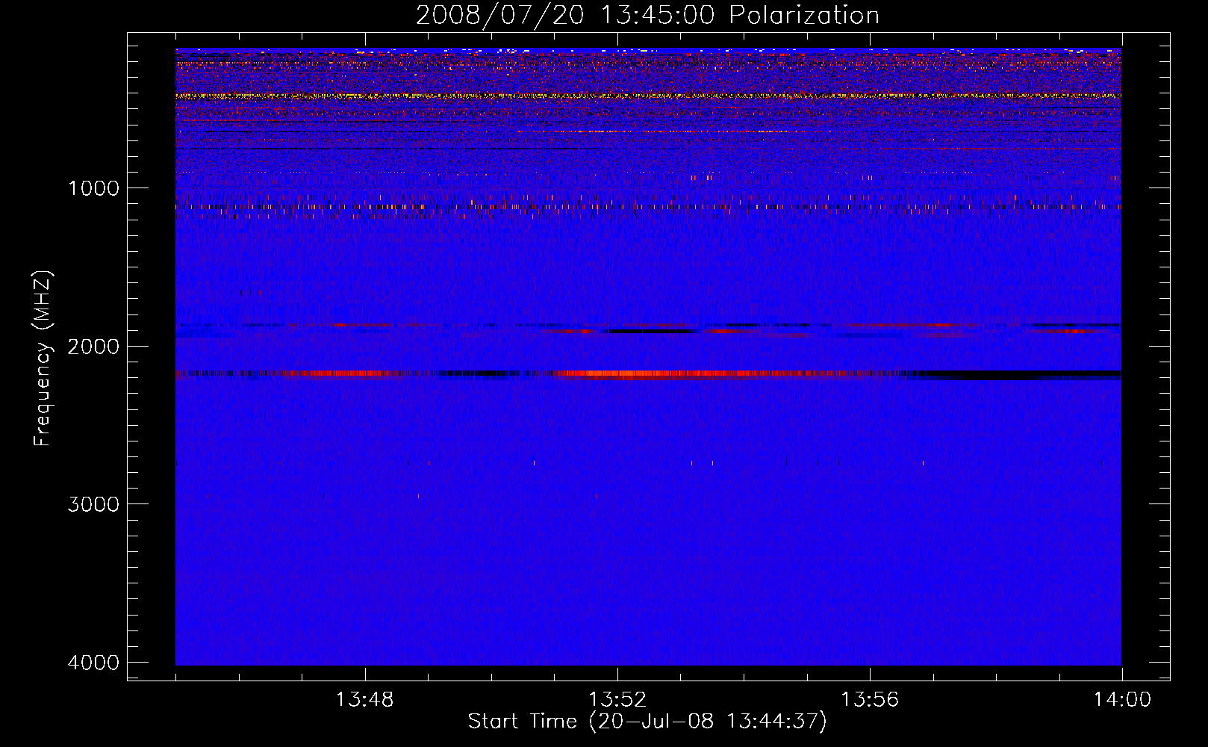Click the 13:56 time tick label
This screenshot has height=747, width=1208.
coord(870,700)
